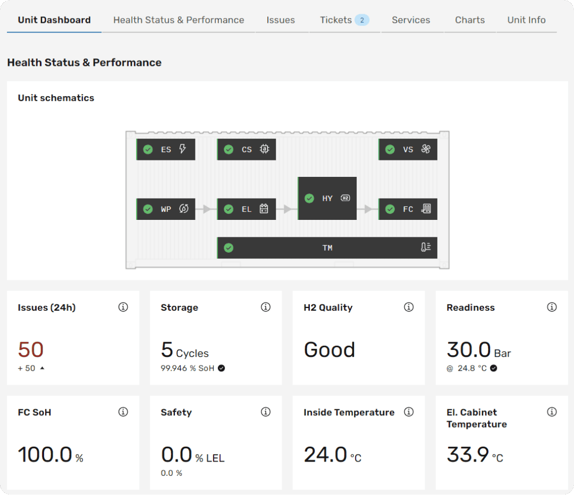
Task: Click the green status check on CS
Action: (x=229, y=149)
